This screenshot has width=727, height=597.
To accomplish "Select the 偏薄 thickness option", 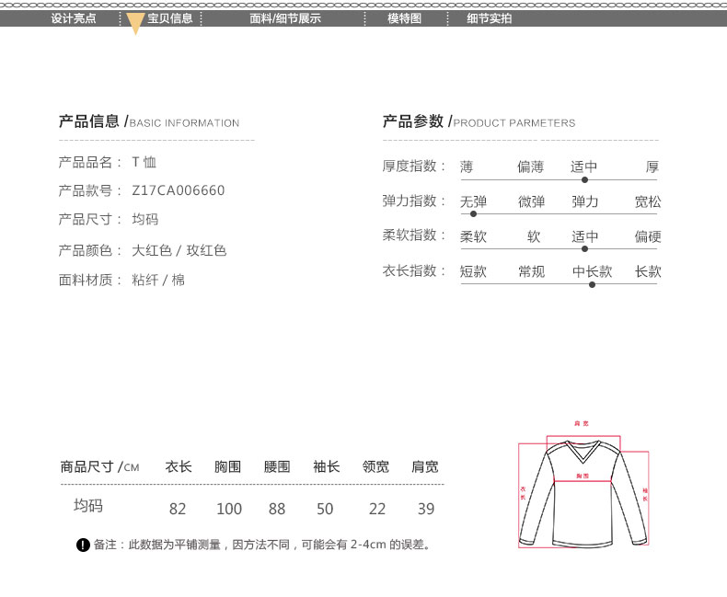I will tap(530, 166).
